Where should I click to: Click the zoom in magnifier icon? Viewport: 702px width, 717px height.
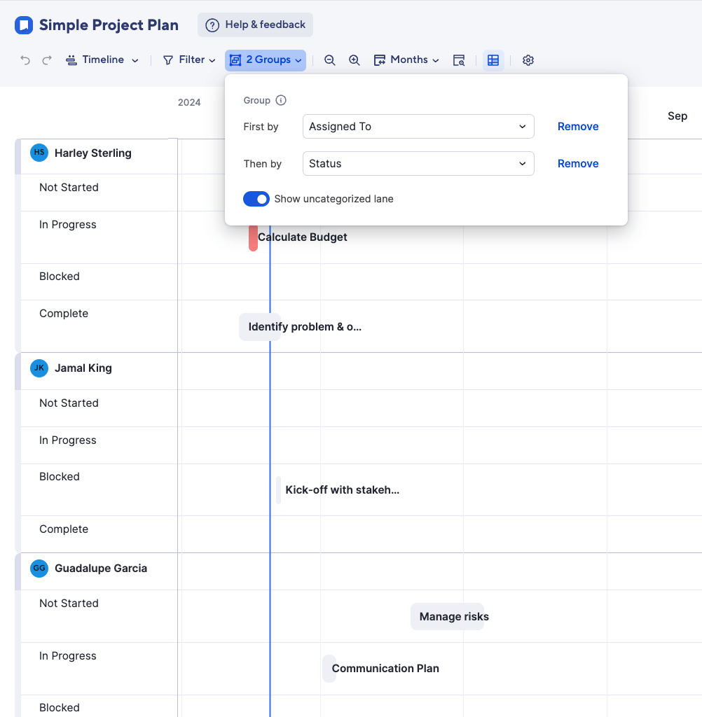pos(355,60)
